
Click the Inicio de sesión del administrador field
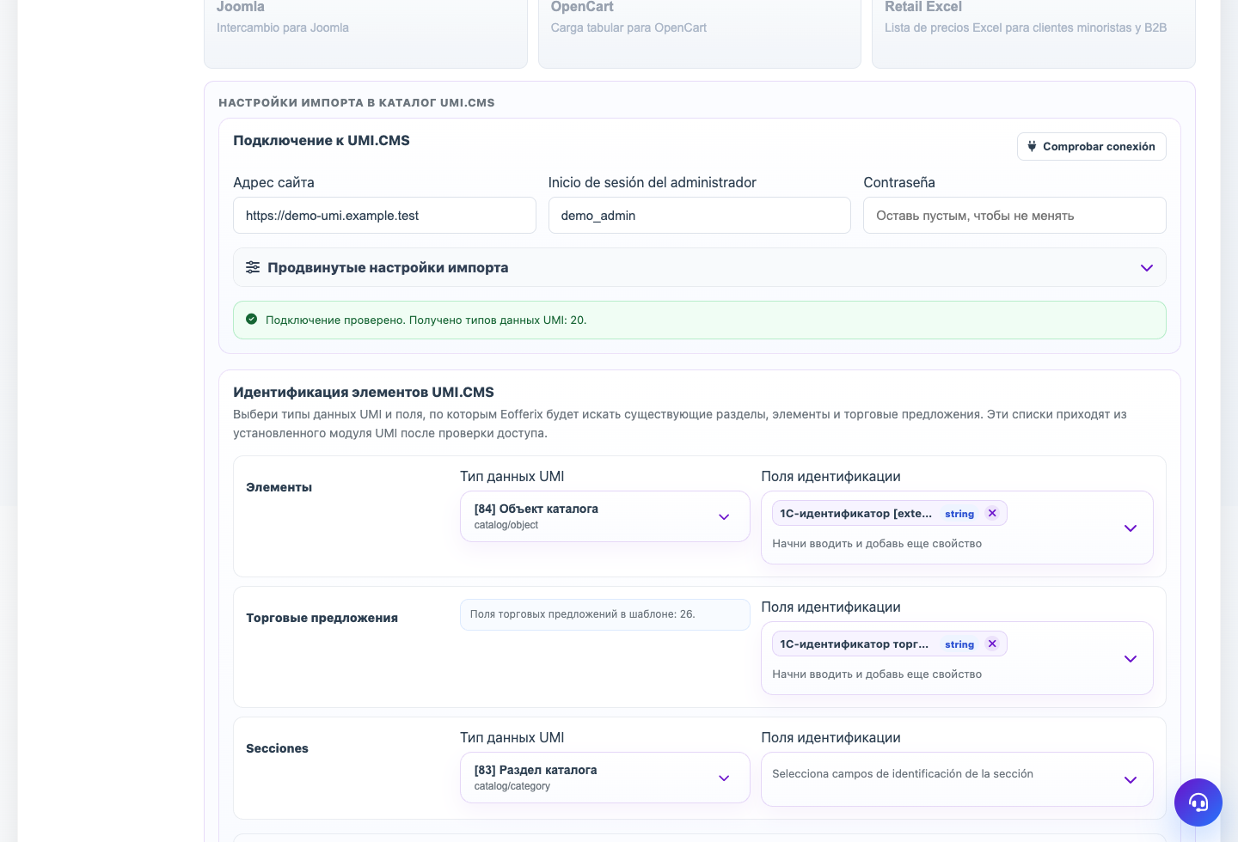pyautogui.click(x=700, y=216)
